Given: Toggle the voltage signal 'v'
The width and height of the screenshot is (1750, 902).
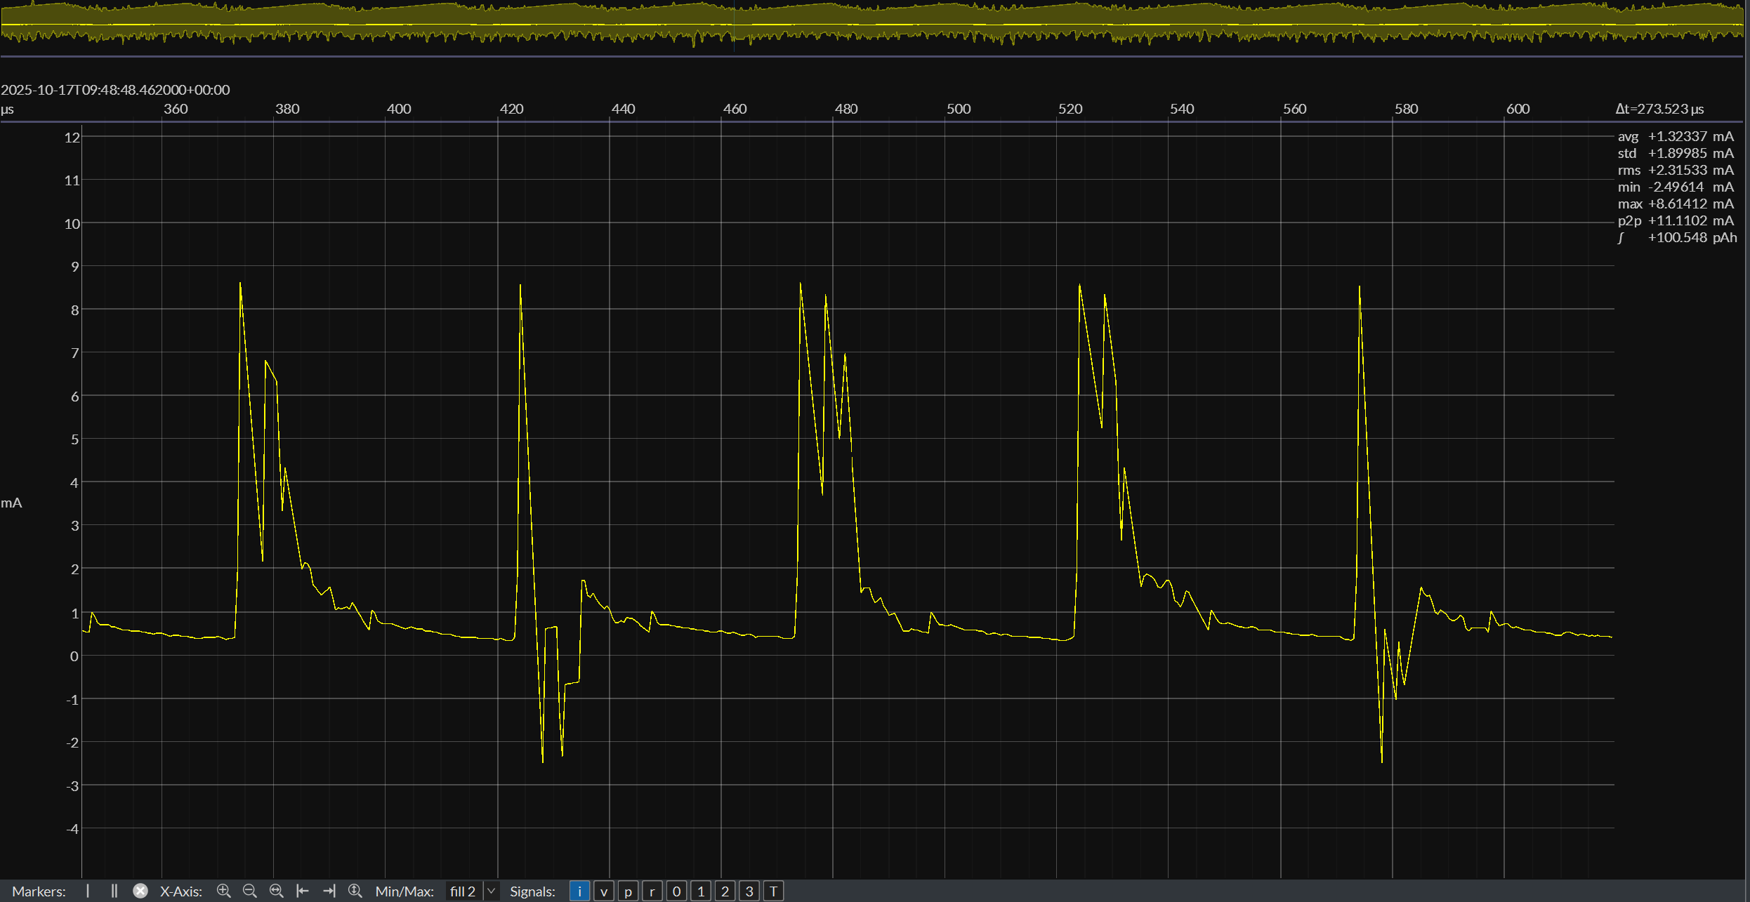Looking at the screenshot, I should click(604, 891).
